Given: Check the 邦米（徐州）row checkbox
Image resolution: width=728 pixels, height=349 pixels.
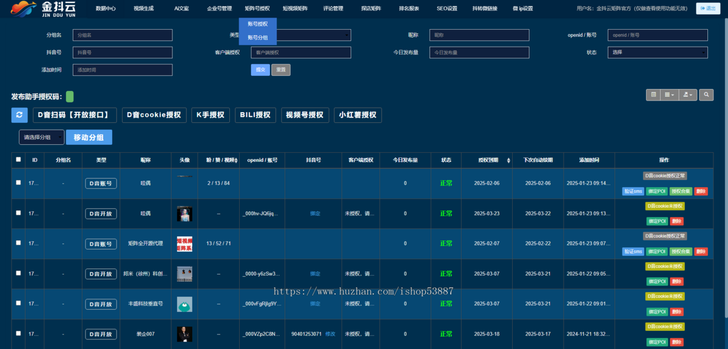Looking at the screenshot, I should (18, 273).
